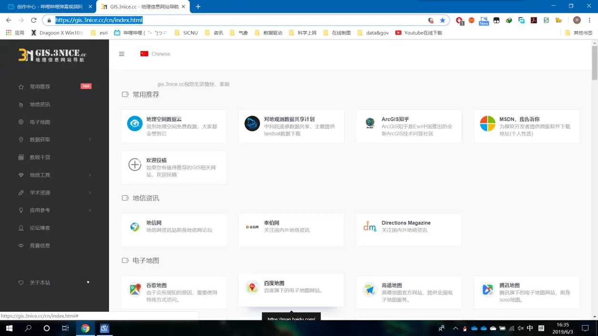Click the 应用 apps shortcut
Viewport: 598px width, 336px height.
pyautogui.click(x=15, y=33)
